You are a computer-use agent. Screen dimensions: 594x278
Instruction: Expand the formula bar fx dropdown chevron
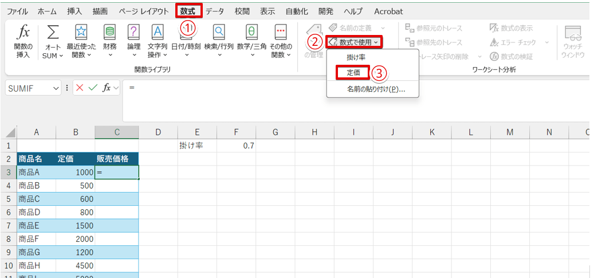click(x=116, y=88)
